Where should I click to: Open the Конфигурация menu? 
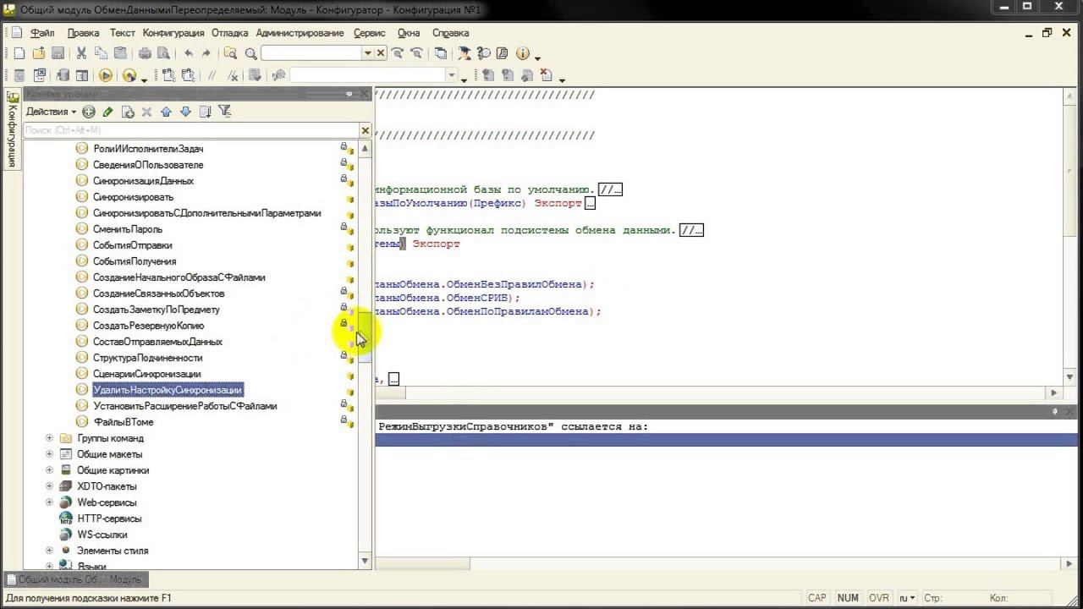click(x=173, y=33)
